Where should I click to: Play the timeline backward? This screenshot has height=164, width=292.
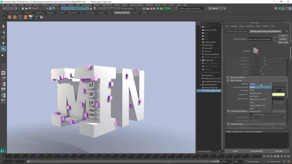pos(275,156)
